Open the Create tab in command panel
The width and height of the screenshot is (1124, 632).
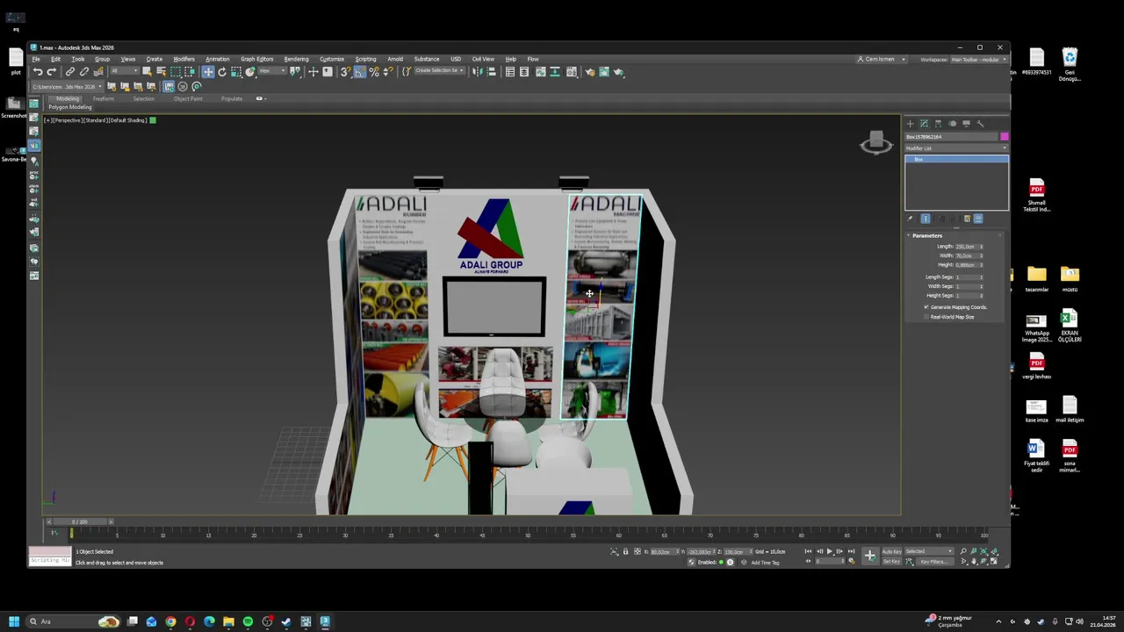pyautogui.click(x=911, y=124)
